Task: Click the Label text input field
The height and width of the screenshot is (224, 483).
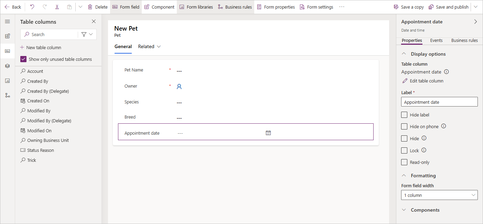Action: [439, 102]
